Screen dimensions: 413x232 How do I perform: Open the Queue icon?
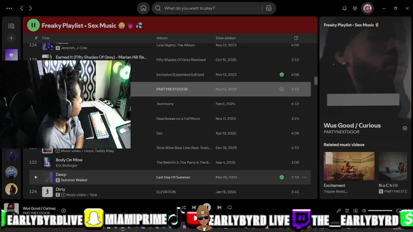point(347,211)
